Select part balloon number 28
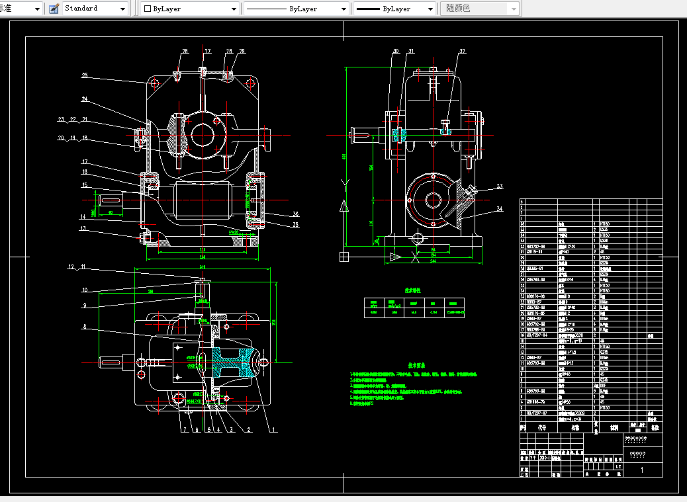The width and height of the screenshot is (687, 502). (229, 51)
